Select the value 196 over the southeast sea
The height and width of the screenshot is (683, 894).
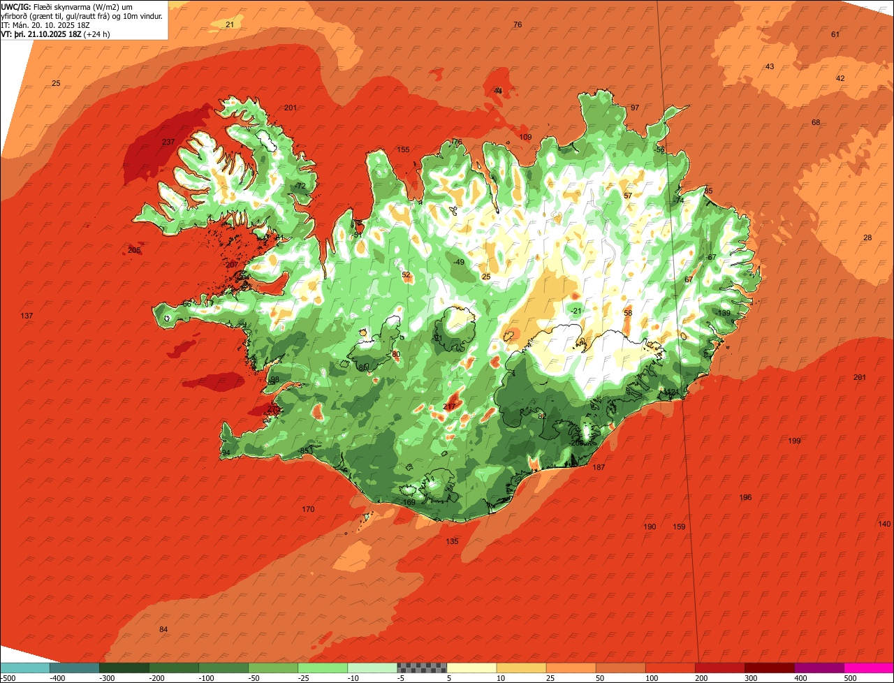pyautogui.click(x=745, y=497)
